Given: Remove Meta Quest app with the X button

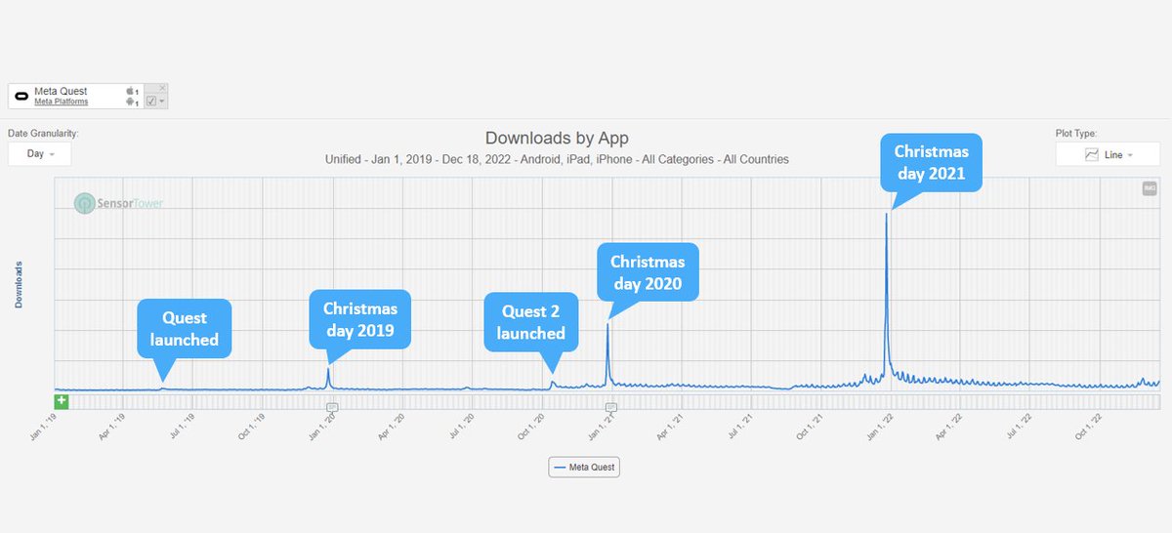Looking at the screenshot, I should tap(162, 88).
